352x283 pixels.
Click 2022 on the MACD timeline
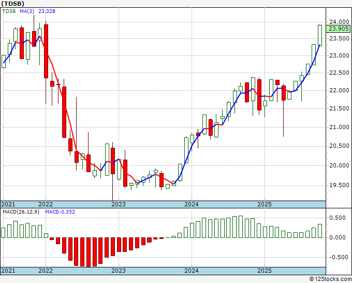46,271
